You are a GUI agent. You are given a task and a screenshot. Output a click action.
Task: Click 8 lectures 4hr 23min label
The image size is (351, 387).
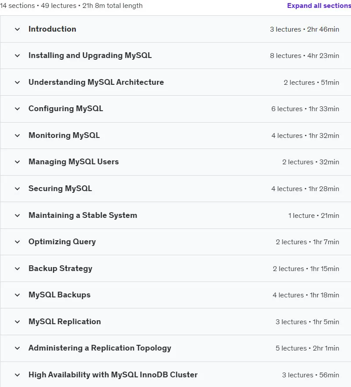[304, 56]
